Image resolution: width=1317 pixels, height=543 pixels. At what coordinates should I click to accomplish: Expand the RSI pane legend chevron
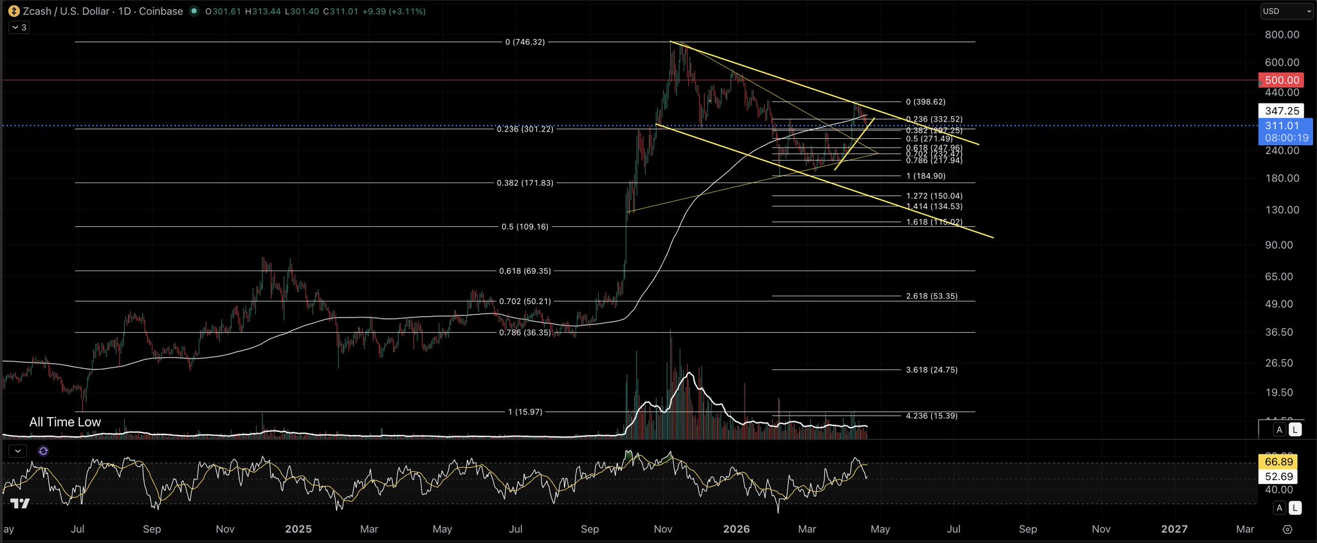(x=18, y=451)
